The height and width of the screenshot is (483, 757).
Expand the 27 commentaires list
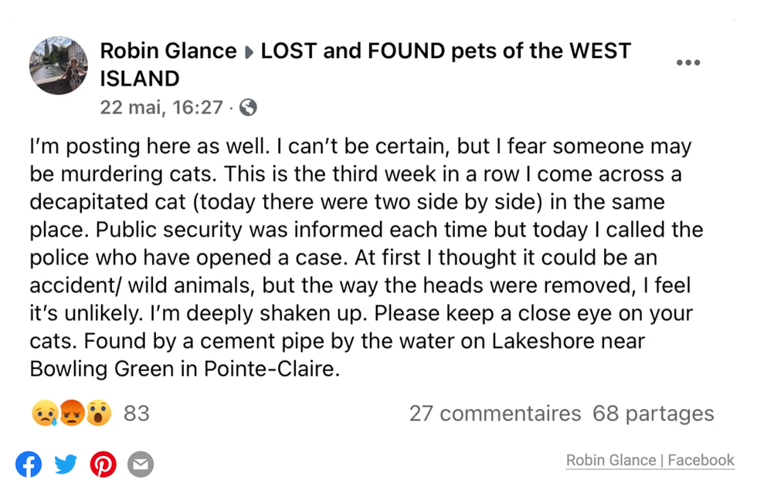click(x=494, y=414)
